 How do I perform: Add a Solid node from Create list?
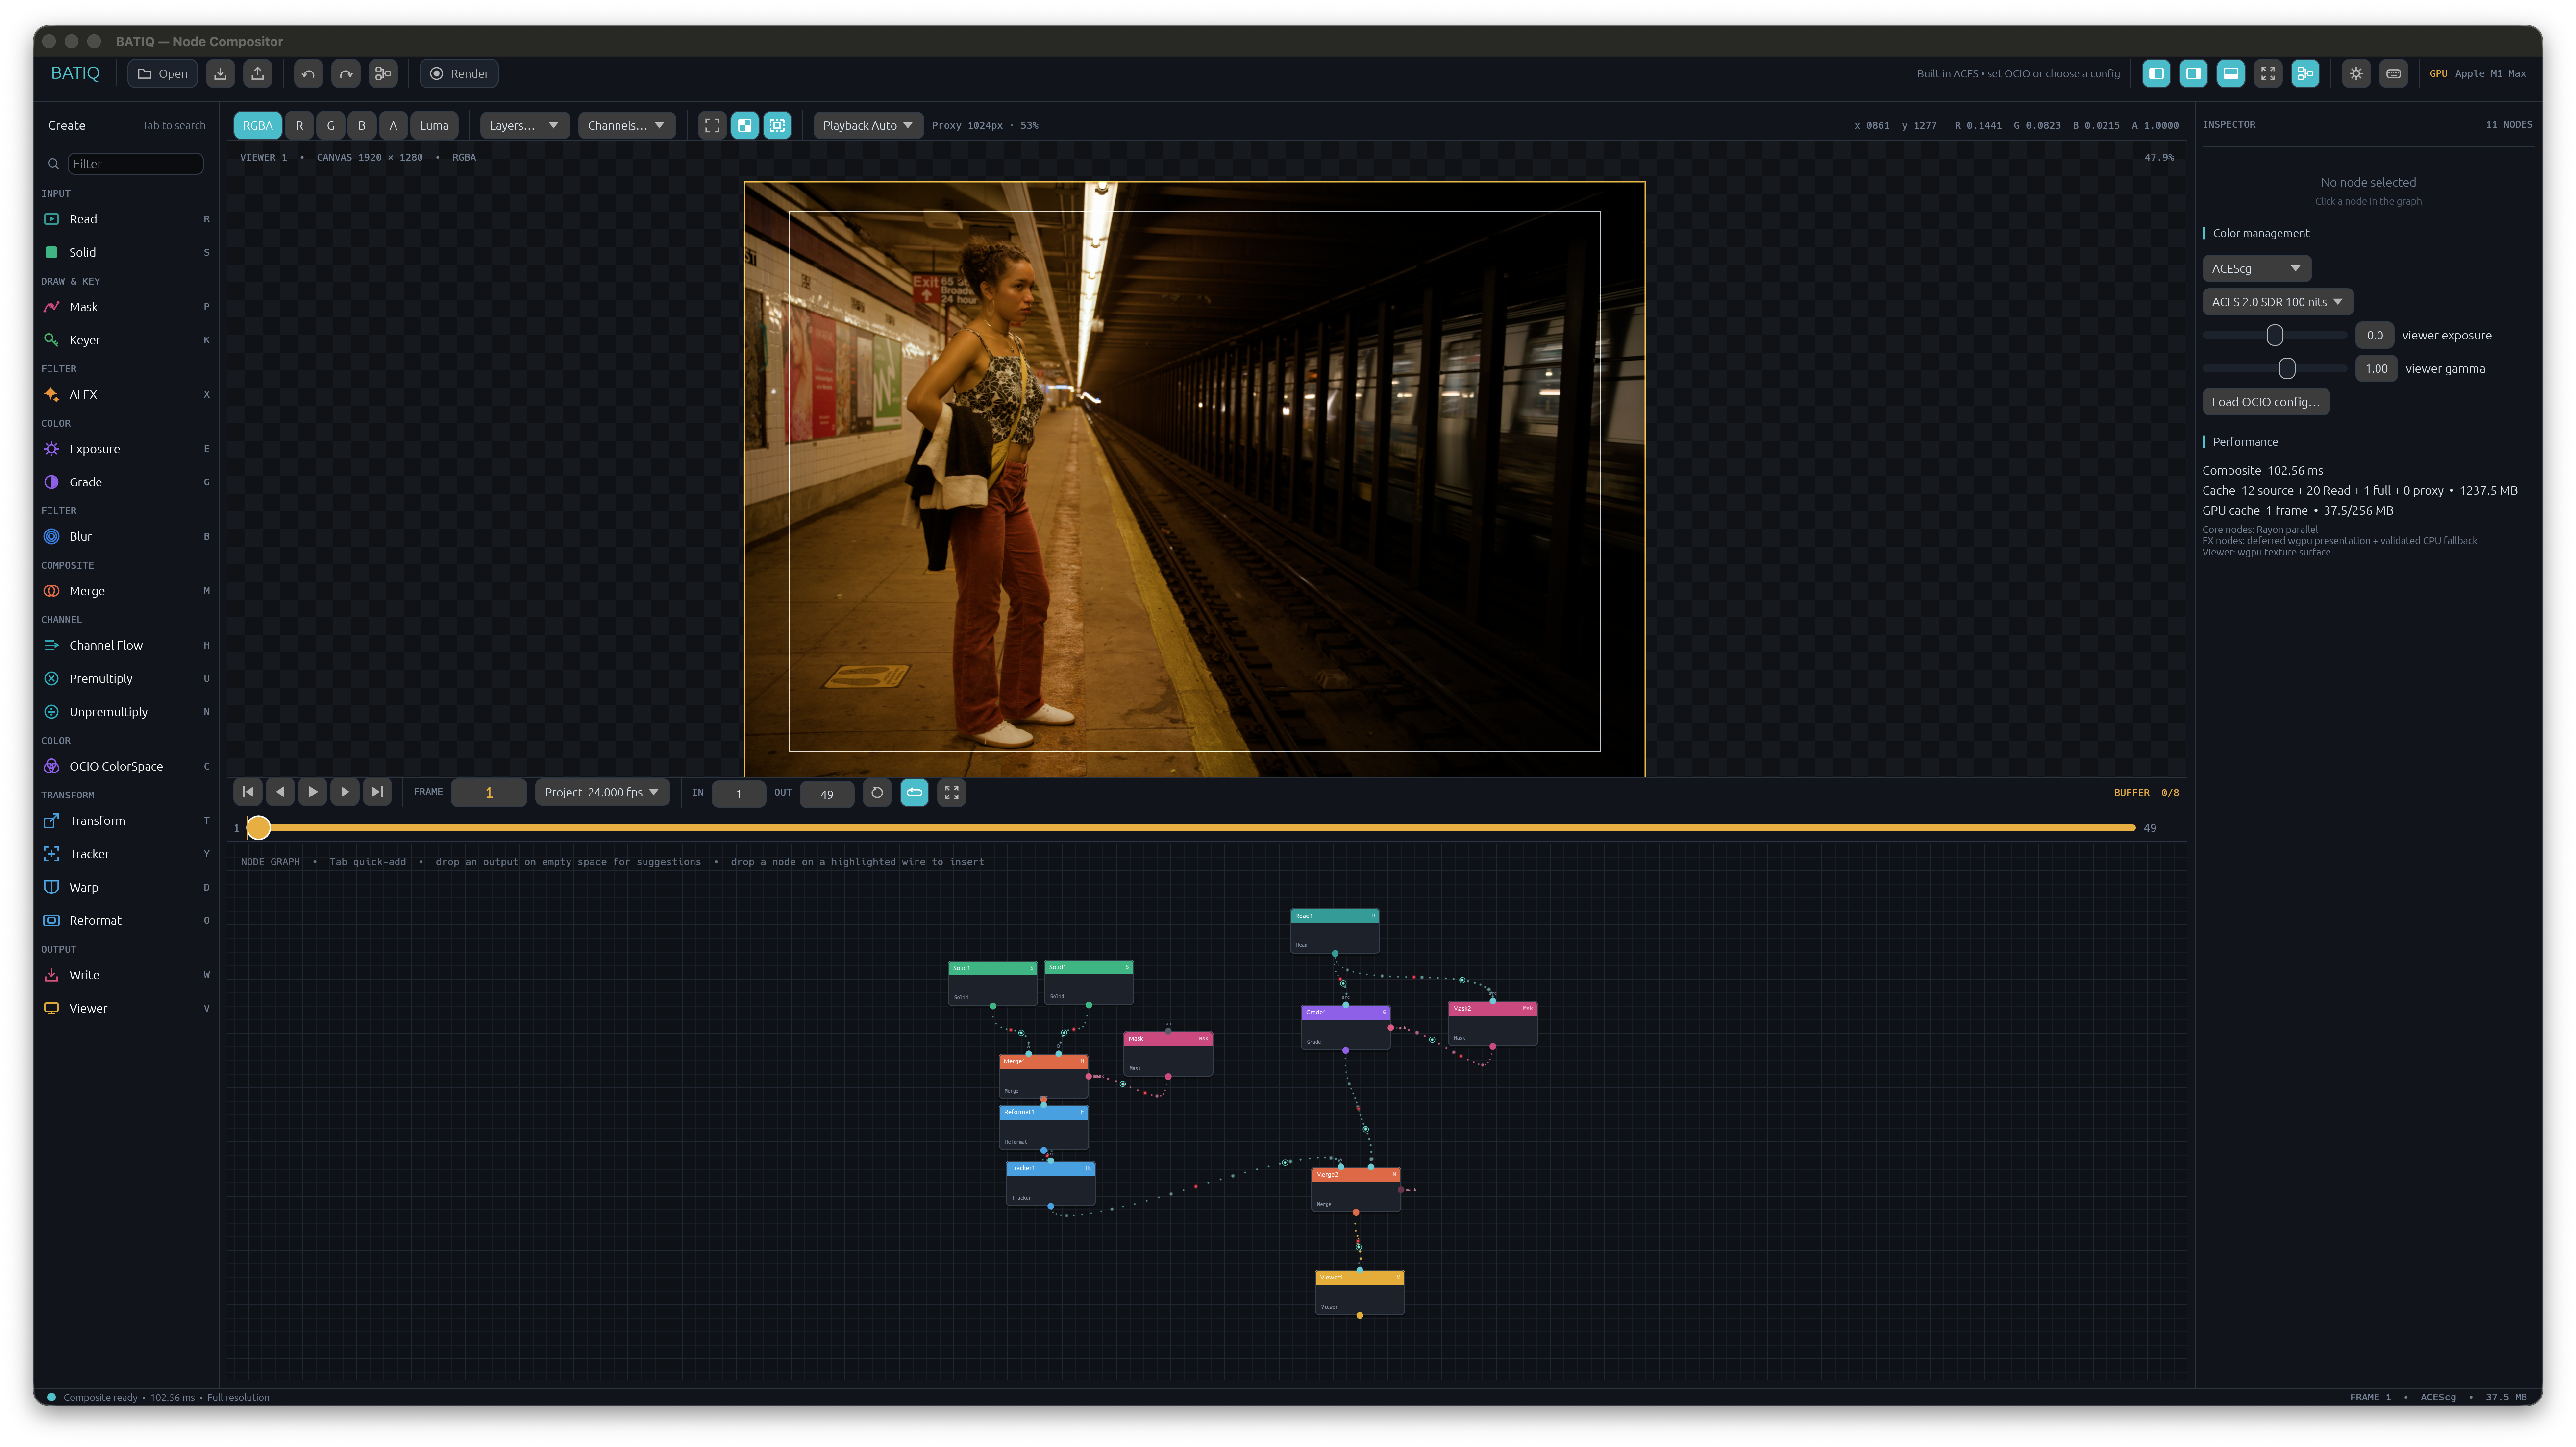point(126,252)
